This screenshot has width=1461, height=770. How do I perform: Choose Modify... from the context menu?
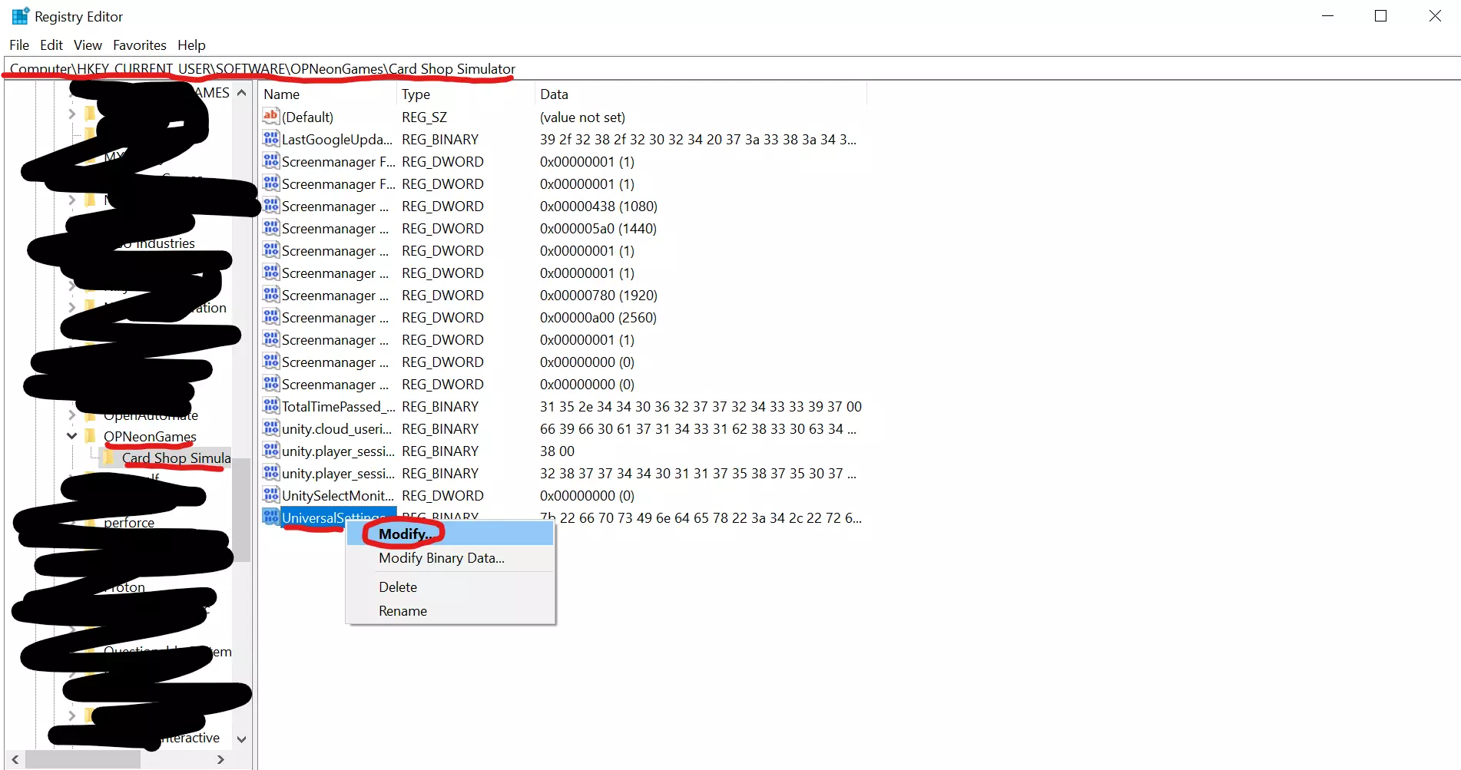click(x=450, y=534)
